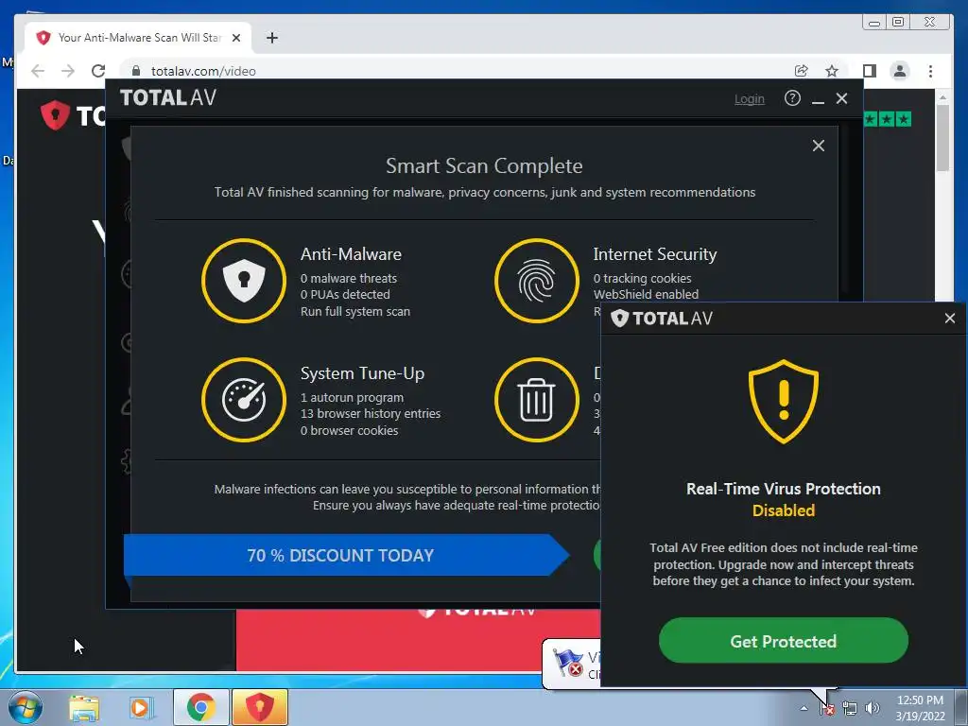
Task: Click the Internet Security fingerprint icon
Action: pos(537,280)
